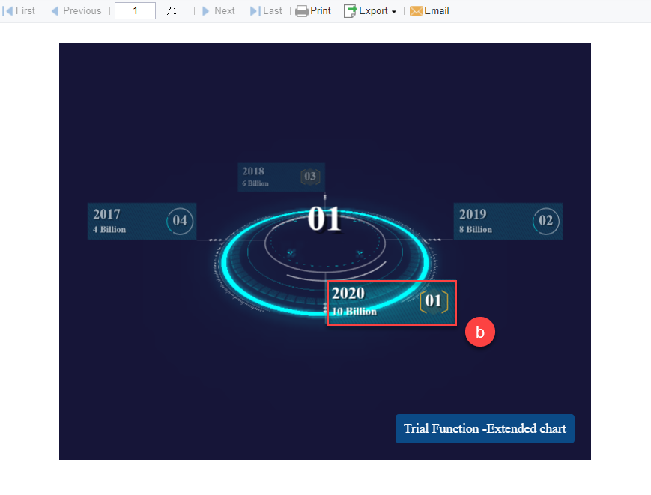Click the red circular b marker

pos(480,332)
